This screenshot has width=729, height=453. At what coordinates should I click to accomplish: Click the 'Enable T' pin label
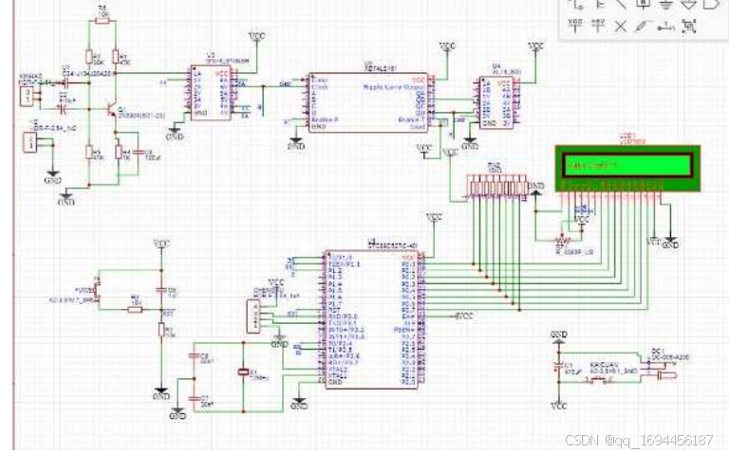(411, 119)
